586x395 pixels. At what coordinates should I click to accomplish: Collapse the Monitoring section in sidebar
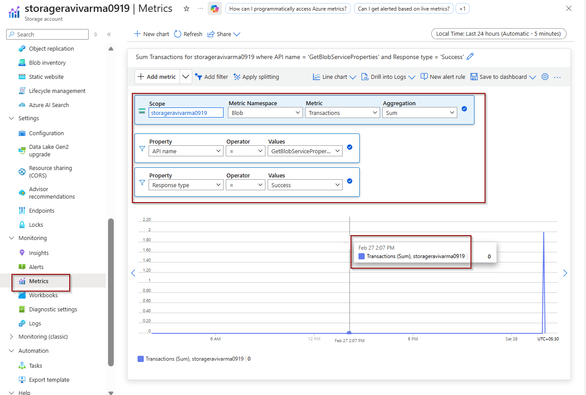tap(11, 238)
